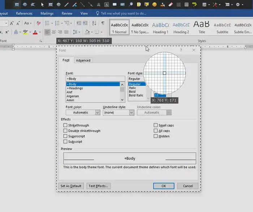Select the eraser tool in capture toolbar
This screenshot has width=253, height=212.
tap(171, 4)
